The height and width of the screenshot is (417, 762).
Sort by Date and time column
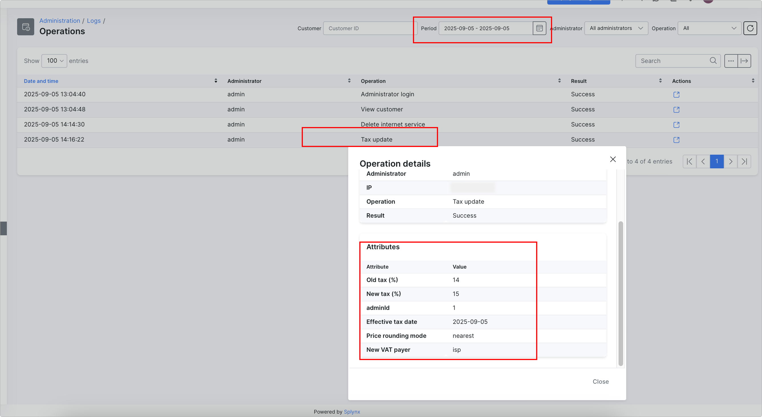(41, 81)
